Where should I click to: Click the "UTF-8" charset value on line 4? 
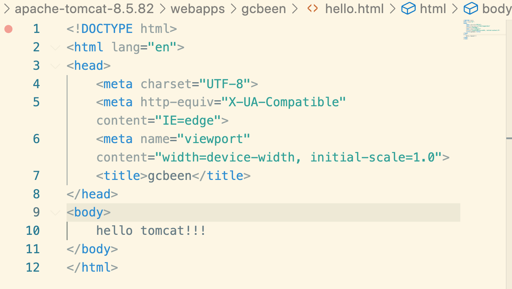click(x=225, y=84)
